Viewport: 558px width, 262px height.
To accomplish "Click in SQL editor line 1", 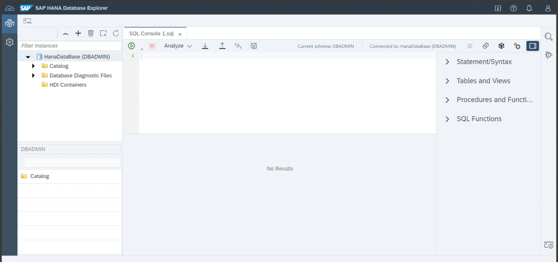I will [288, 56].
